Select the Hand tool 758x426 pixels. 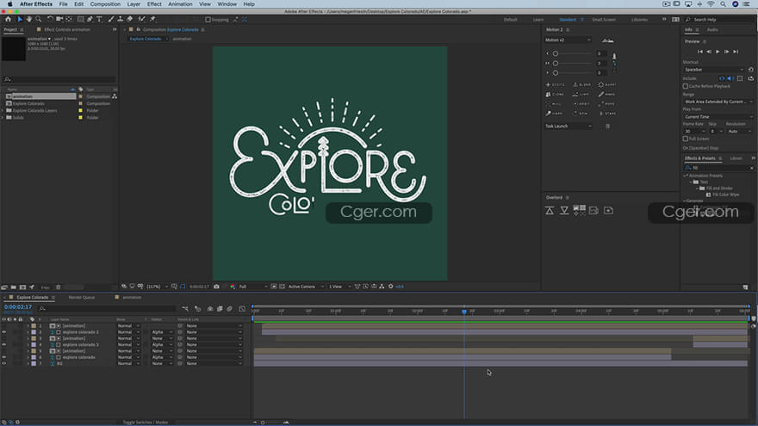[29, 19]
